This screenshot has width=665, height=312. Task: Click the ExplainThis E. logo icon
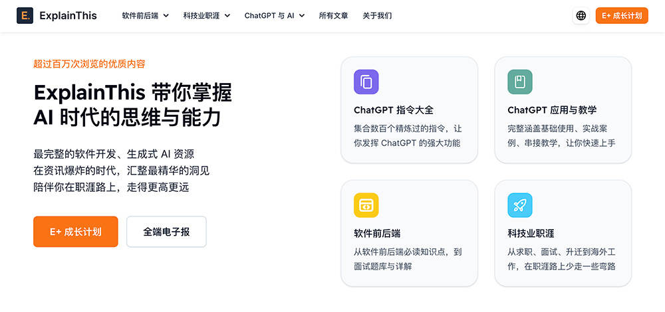pyautogui.click(x=25, y=16)
